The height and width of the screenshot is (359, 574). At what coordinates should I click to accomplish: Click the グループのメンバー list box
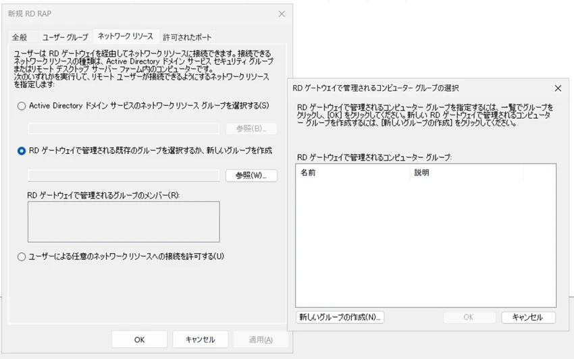124,222
